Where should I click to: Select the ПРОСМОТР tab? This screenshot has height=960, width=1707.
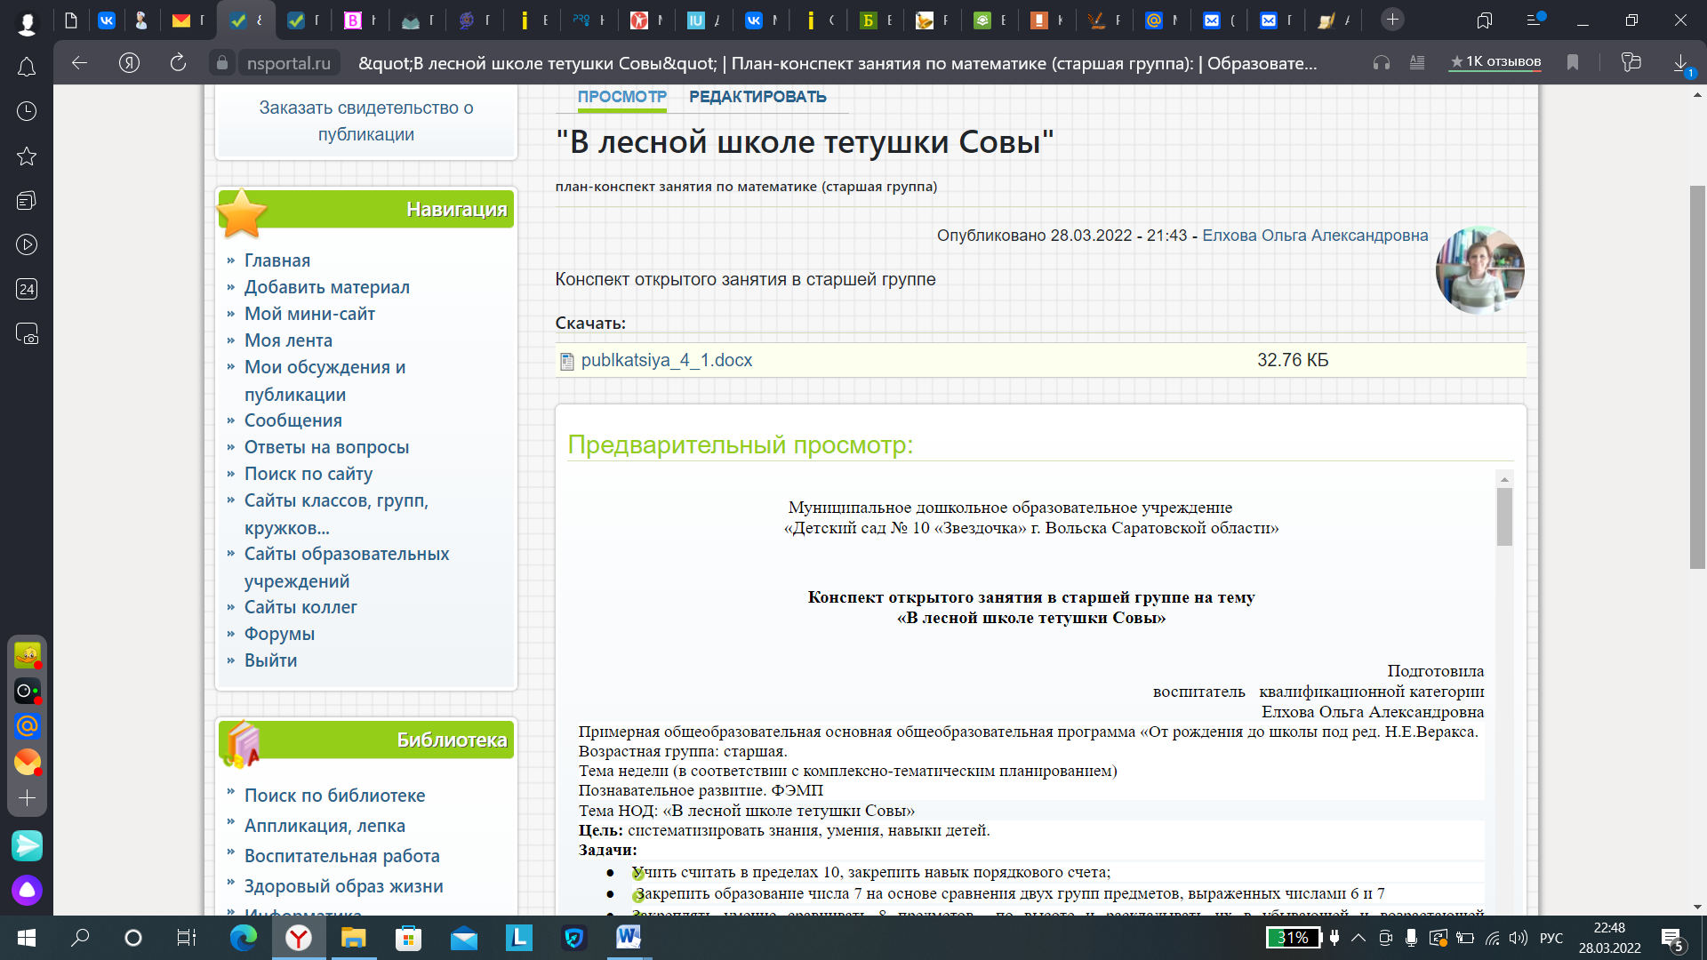click(621, 97)
